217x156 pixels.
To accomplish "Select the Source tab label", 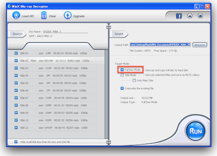I will (x=17, y=34).
